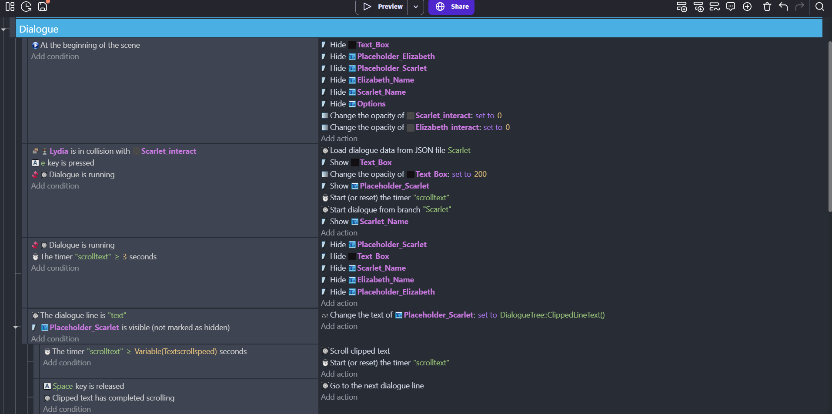Collapse the Dialogue event group

pyautogui.click(x=3, y=30)
